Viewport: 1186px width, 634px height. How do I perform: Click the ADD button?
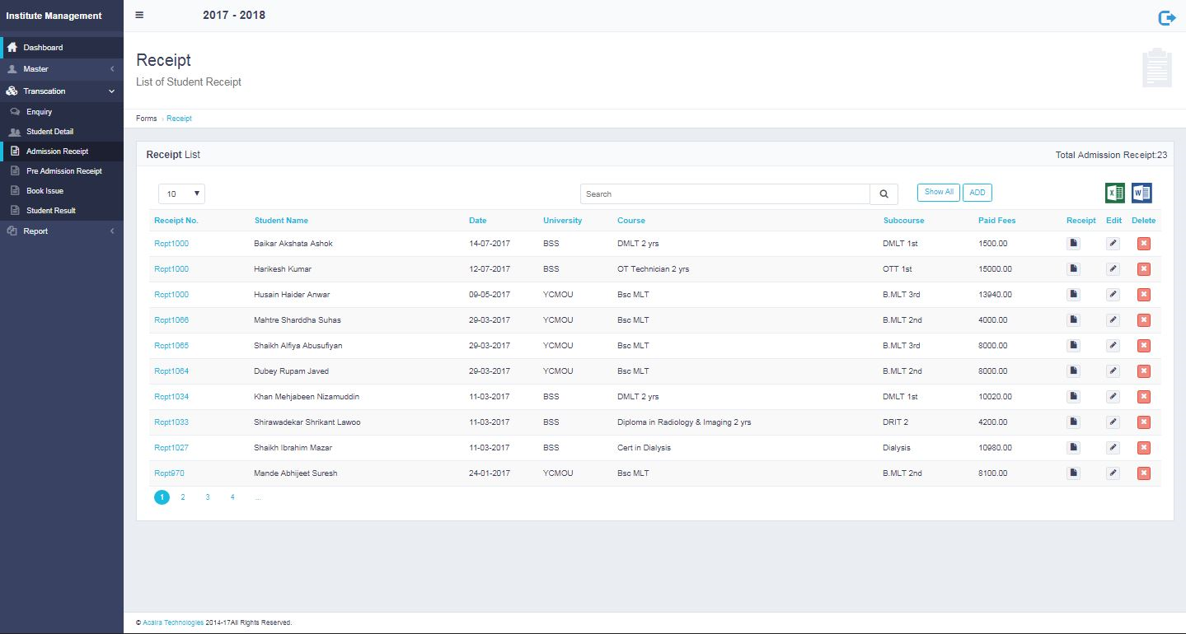[x=977, y=193]
